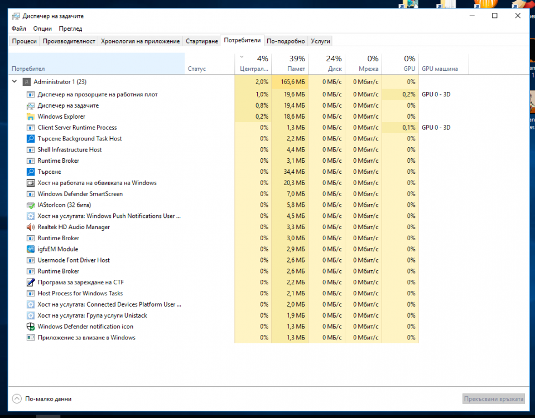Collapse the Administrator 1 (23) user group
535x418 pixels.
[15, 82]
